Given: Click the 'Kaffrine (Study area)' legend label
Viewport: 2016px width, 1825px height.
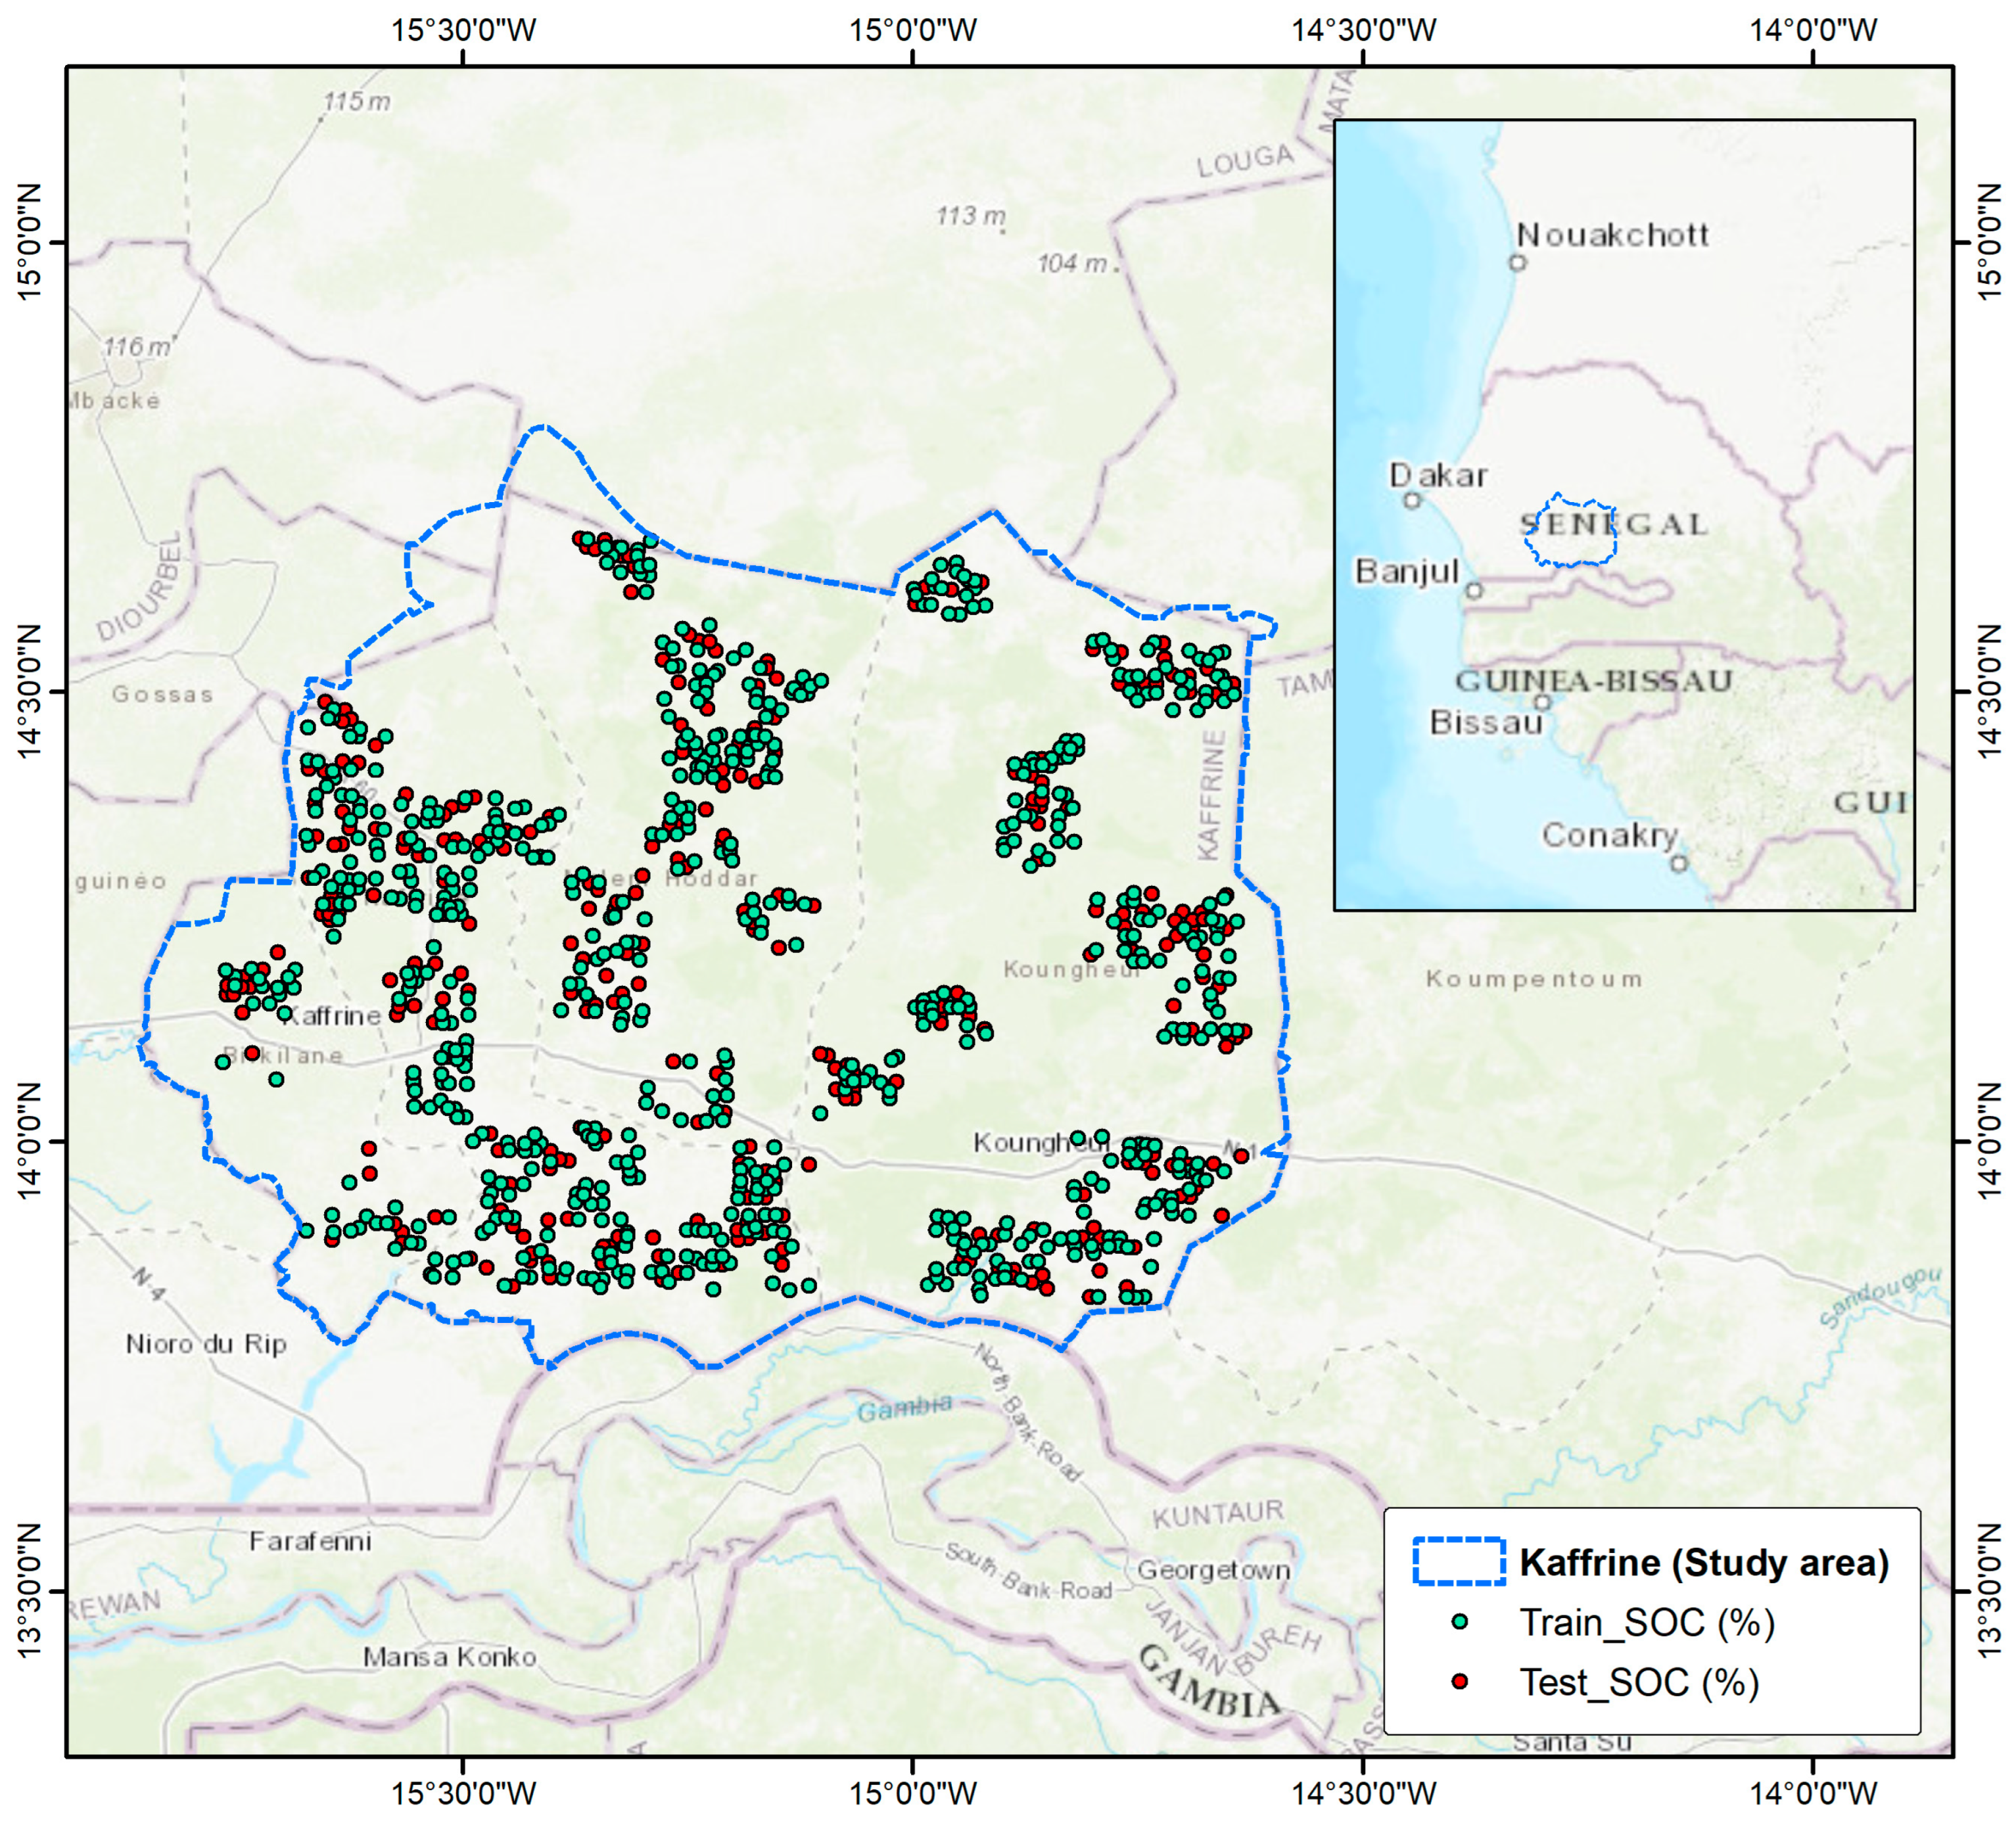Looking at the screenshot, I should 1704,1563.
